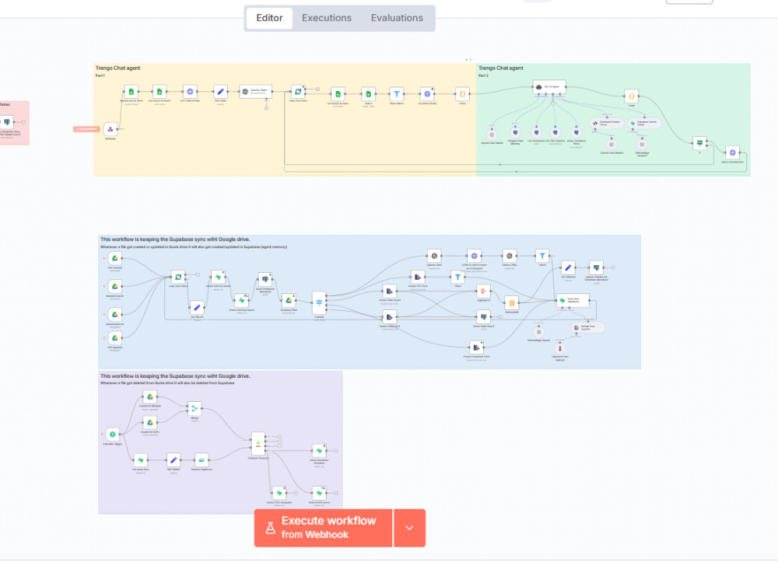Viewport: 778px width, 583px height.
Task: Select the Compare Datasets node in purple section
Action: pos(258,444)
